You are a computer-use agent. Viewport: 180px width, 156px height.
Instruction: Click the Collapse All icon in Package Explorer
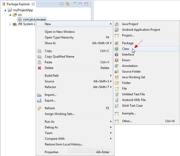pyautogui.click(x=62, y=4)
